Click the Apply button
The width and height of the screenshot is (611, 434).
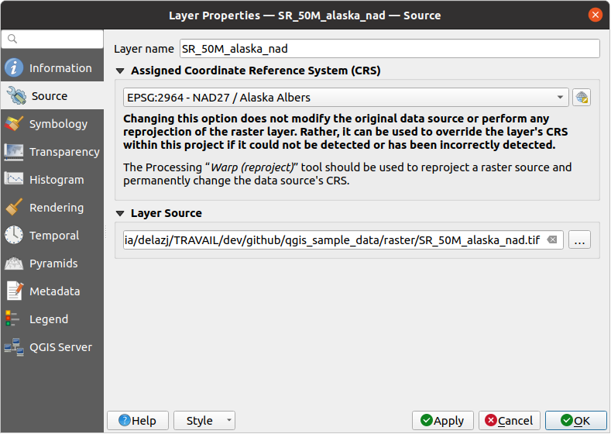click(442, 421)
